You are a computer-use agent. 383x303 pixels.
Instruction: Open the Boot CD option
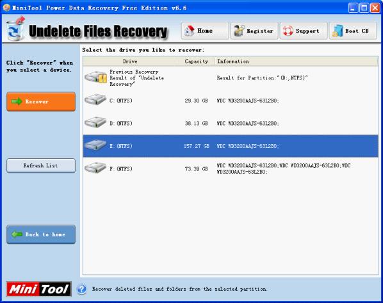tap(353, 31)
